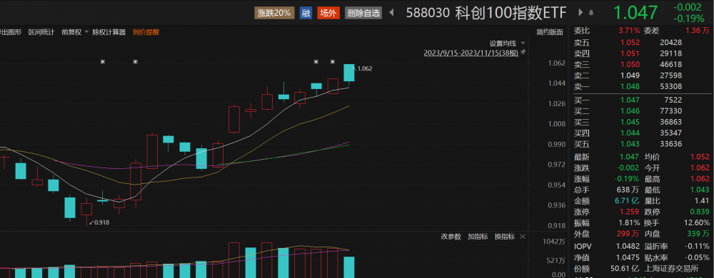Open 到价提醒 price alert
714x278 pixels.
click(146, 32)
